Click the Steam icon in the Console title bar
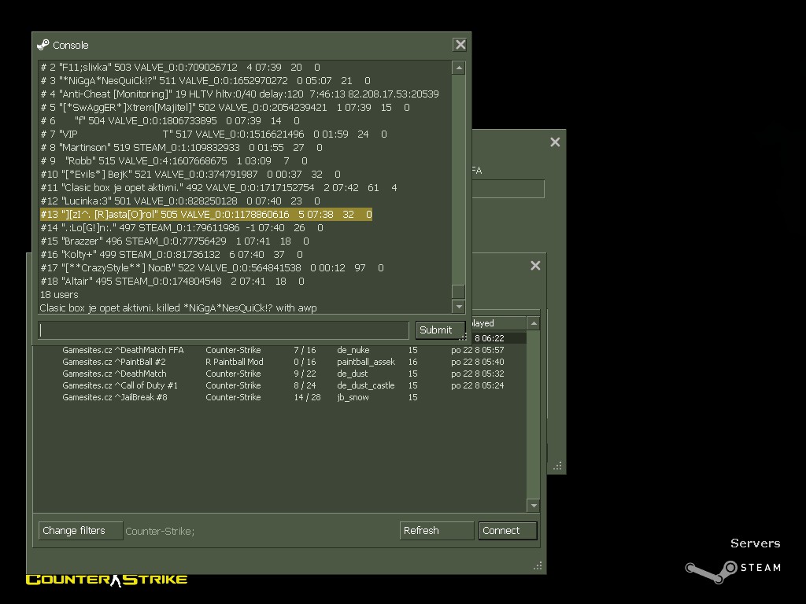The height and width of the screenshot is (604, 806). [x=43, y=45]
